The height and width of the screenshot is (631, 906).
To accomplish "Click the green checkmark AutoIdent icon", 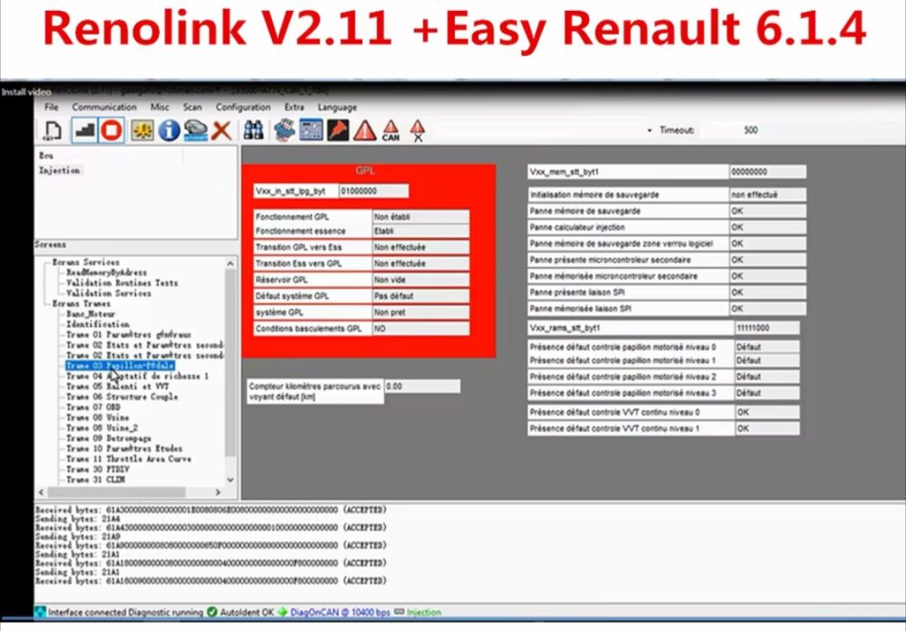I will (x=212, y=612).
